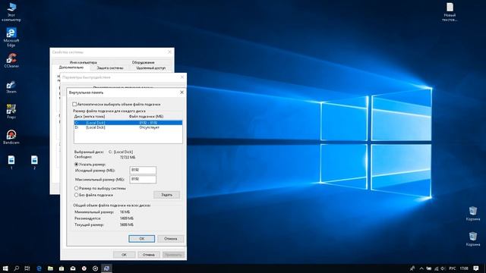Click OK in Performance Options window
Screen dimensions: 486x273
pos(124,255)
